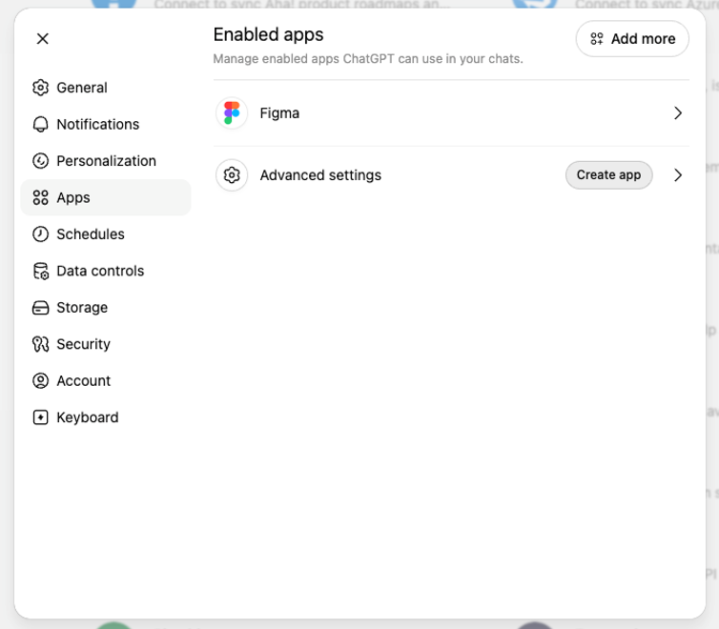Expand the Figma app chevron

(678, 113)
